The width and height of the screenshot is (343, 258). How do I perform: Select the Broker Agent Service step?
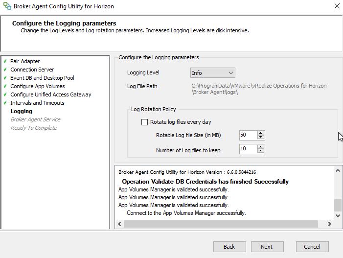coord(35,119)
